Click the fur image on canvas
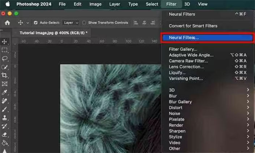The width and height of the screenshot is (255, 153). (111, 108)
